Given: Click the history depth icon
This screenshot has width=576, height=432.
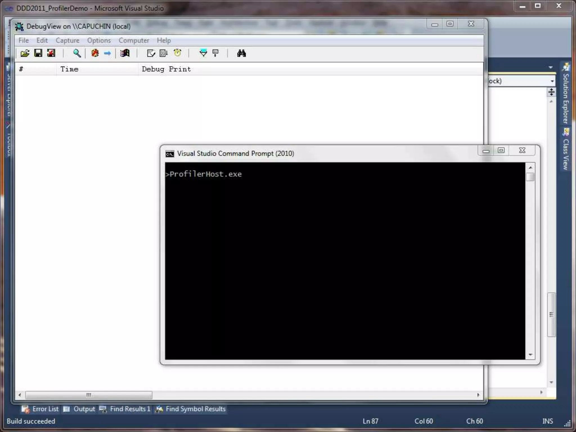Looking at the screenshot, I should click(x=216, y=53).
